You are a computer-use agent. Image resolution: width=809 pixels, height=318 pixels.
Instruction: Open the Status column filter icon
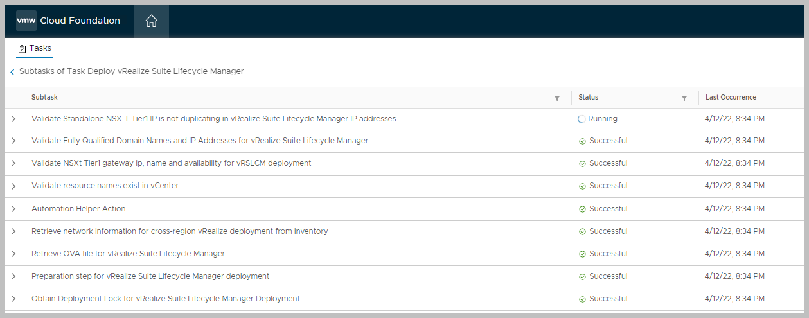pos(684,98)
